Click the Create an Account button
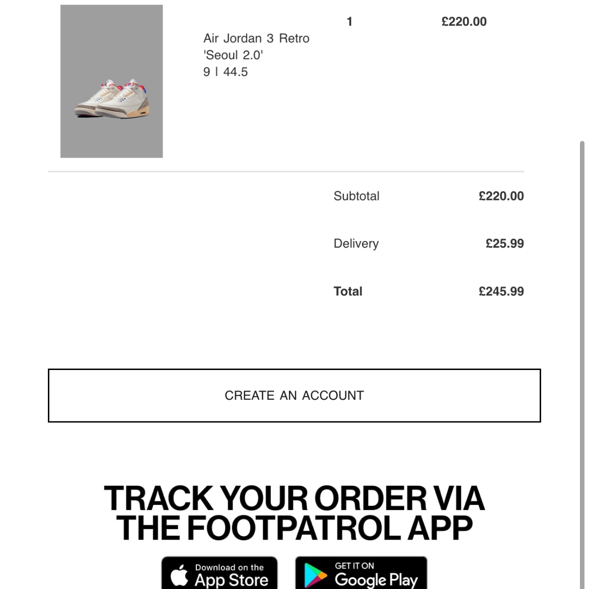 click(294, 396)
